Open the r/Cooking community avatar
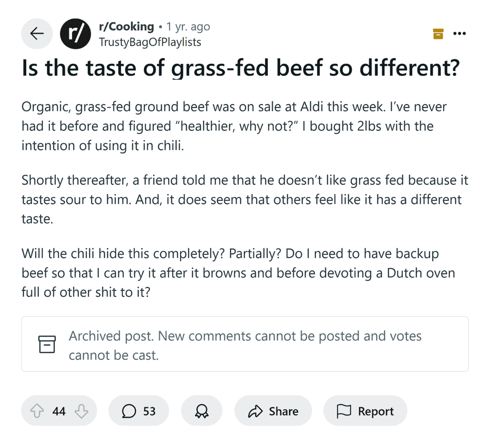 pos(75,33)
